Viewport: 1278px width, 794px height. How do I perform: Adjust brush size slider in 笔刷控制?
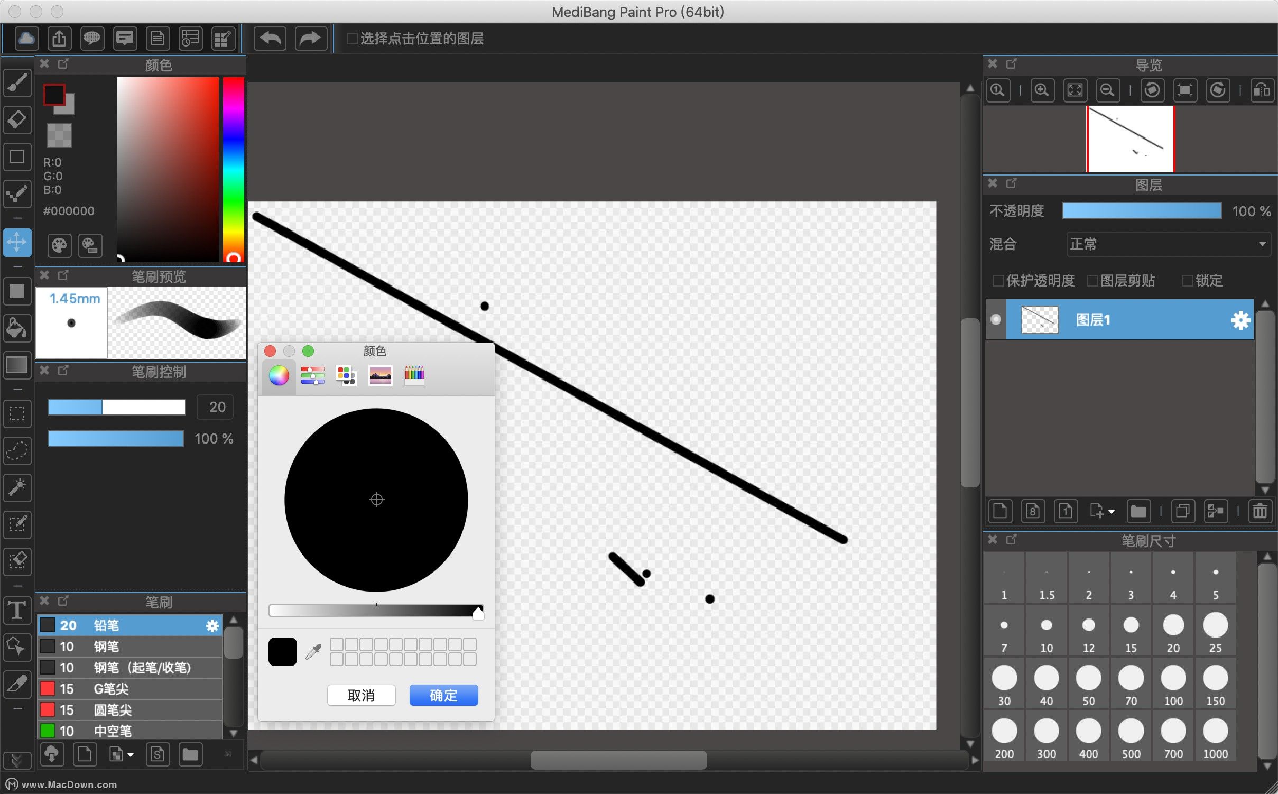click(x=117, y=407)
